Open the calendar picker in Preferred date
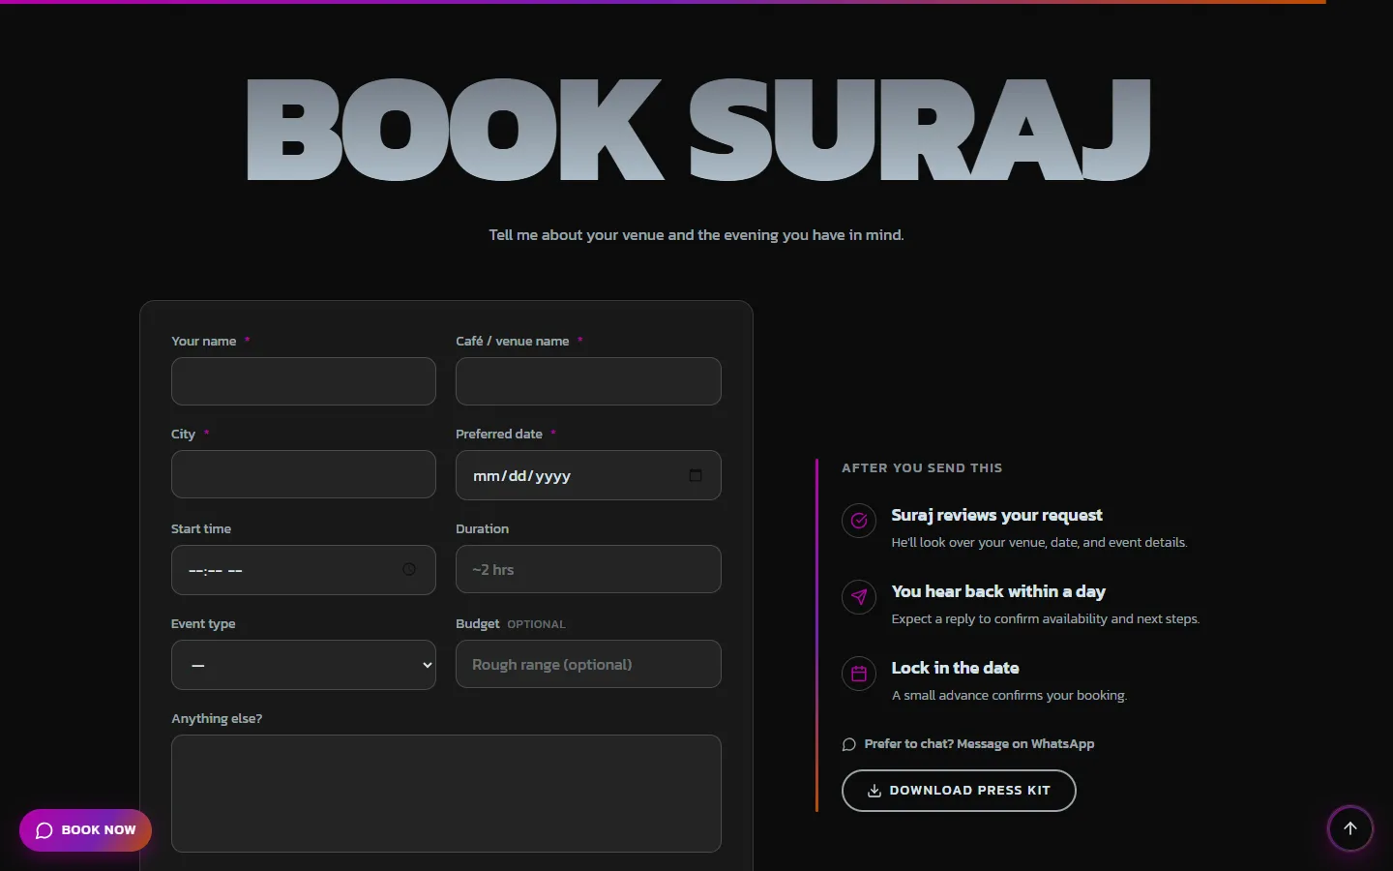This screenshot has height=871, width=1393. point(695,475)
